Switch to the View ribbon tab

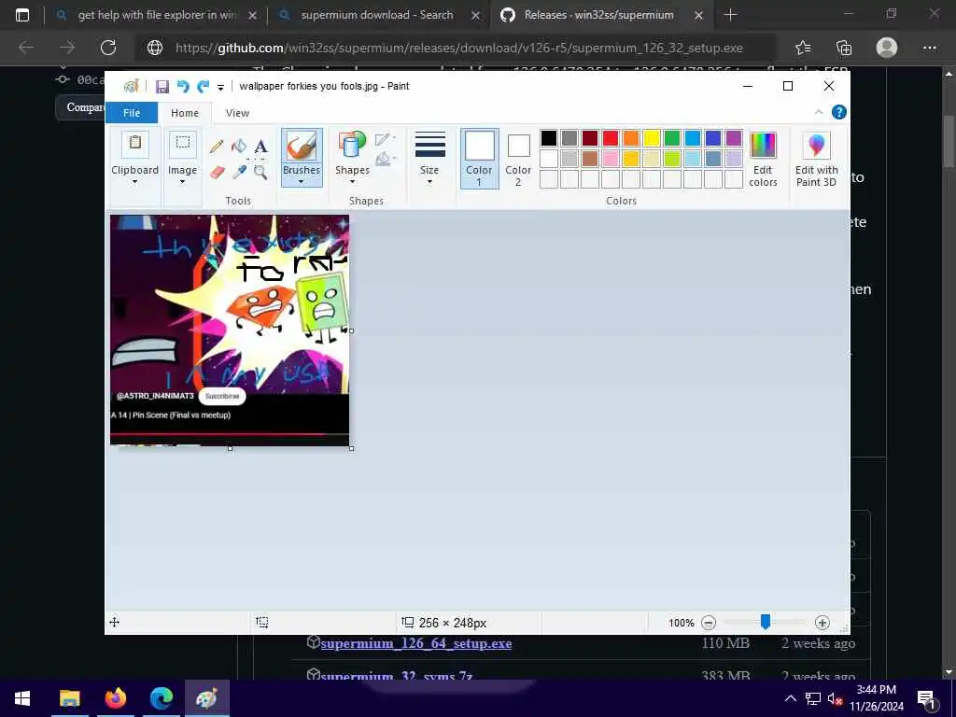(x=237, y=113)
